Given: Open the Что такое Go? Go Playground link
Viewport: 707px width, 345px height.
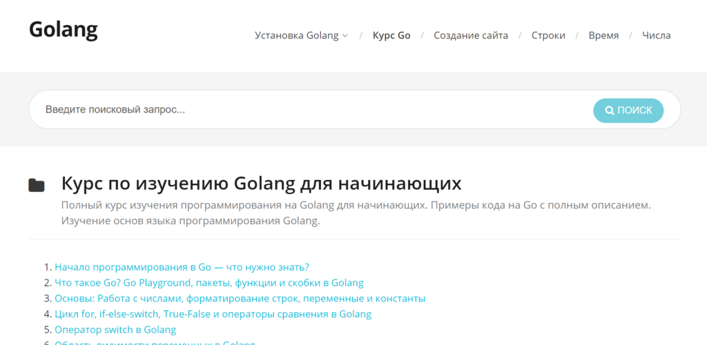Looking at the screenshot, I should coord(209,283).
